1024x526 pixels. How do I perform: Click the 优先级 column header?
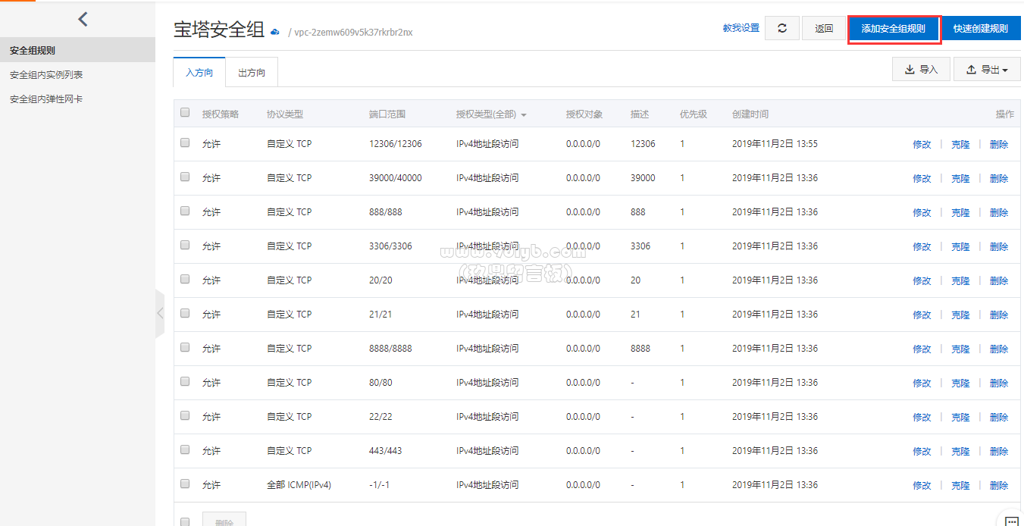pos(694,114)
